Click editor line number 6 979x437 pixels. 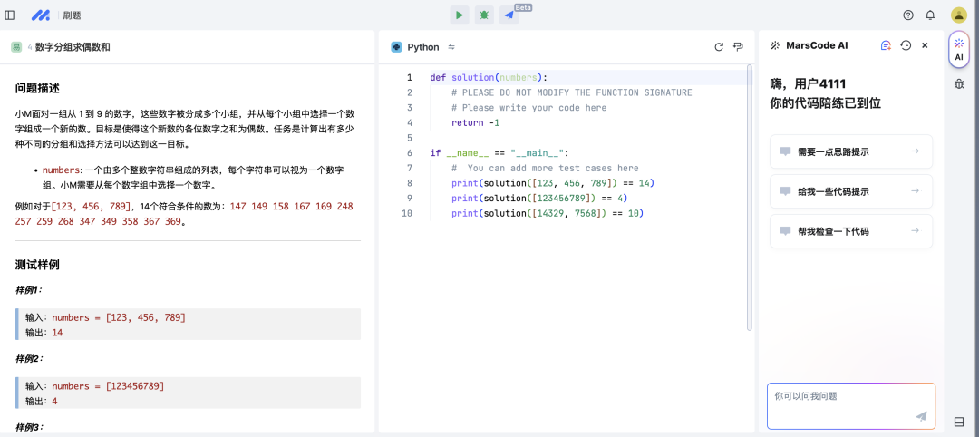[x=410, y=153]
